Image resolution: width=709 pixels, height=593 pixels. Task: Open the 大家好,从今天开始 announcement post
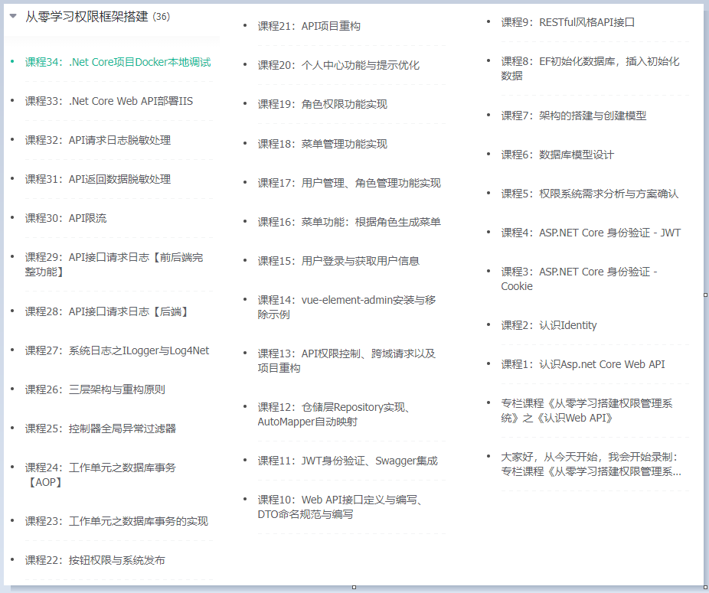point(591,464)
